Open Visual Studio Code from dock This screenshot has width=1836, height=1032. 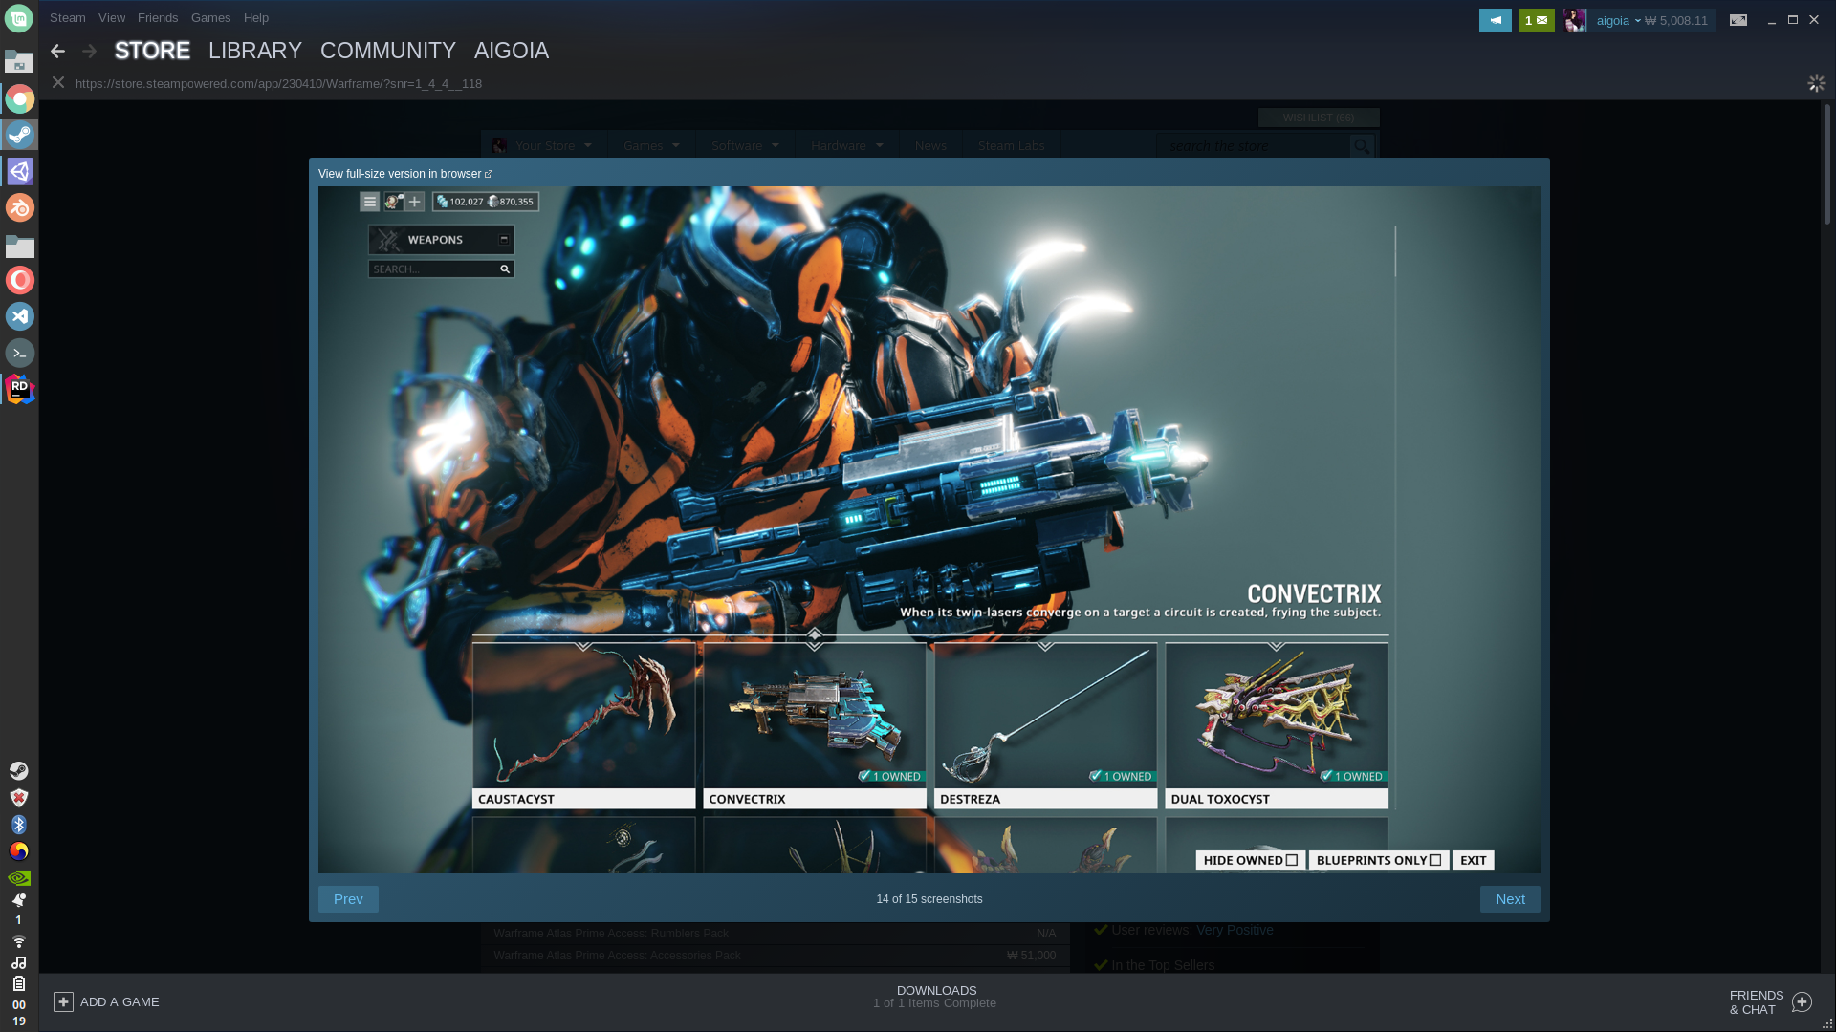tap(19, 316)
